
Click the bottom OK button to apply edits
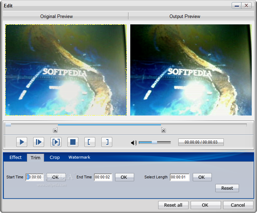[x=205, y=205]
